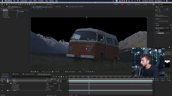Click the Spotlight search icon in menu bar
Screen dimensions: 172x96
[164, 1]
